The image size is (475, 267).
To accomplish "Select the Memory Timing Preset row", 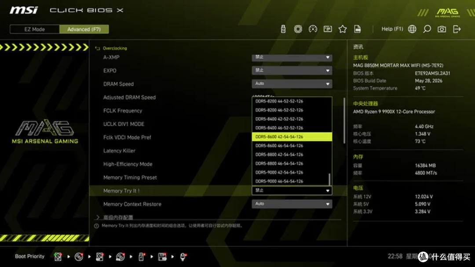I will tap(218, 177).
